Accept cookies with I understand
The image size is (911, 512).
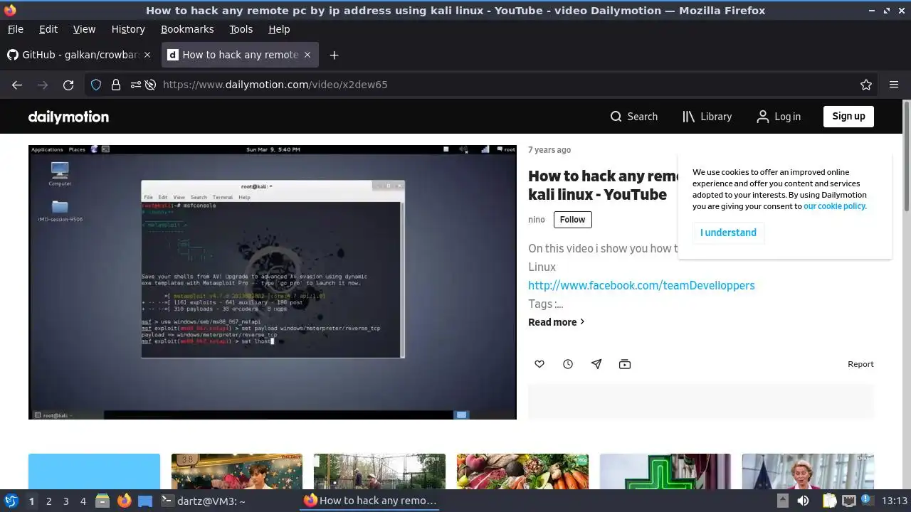728,233
